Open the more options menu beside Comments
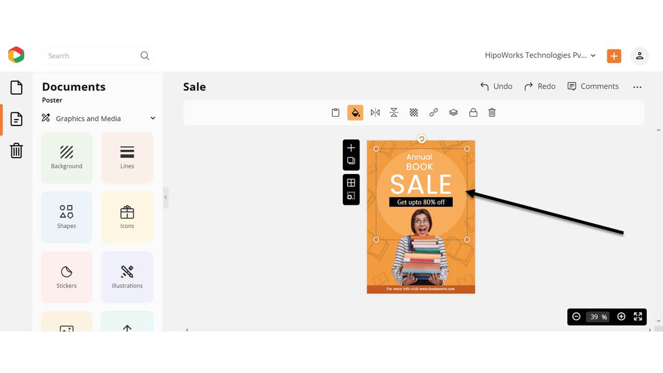Screen dimensions: 663x373 (637, 87)
